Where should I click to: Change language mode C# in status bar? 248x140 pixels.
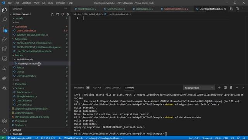pos(232,138)
